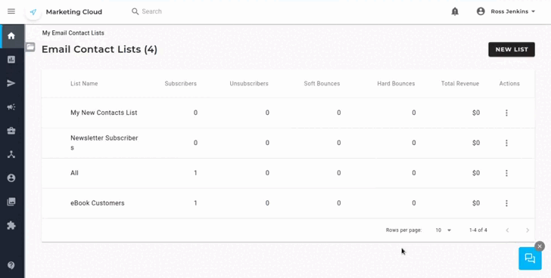Open the eBook Customers list row
The height and width of the screenshot is (278, 551).
[x=288, y=203]
